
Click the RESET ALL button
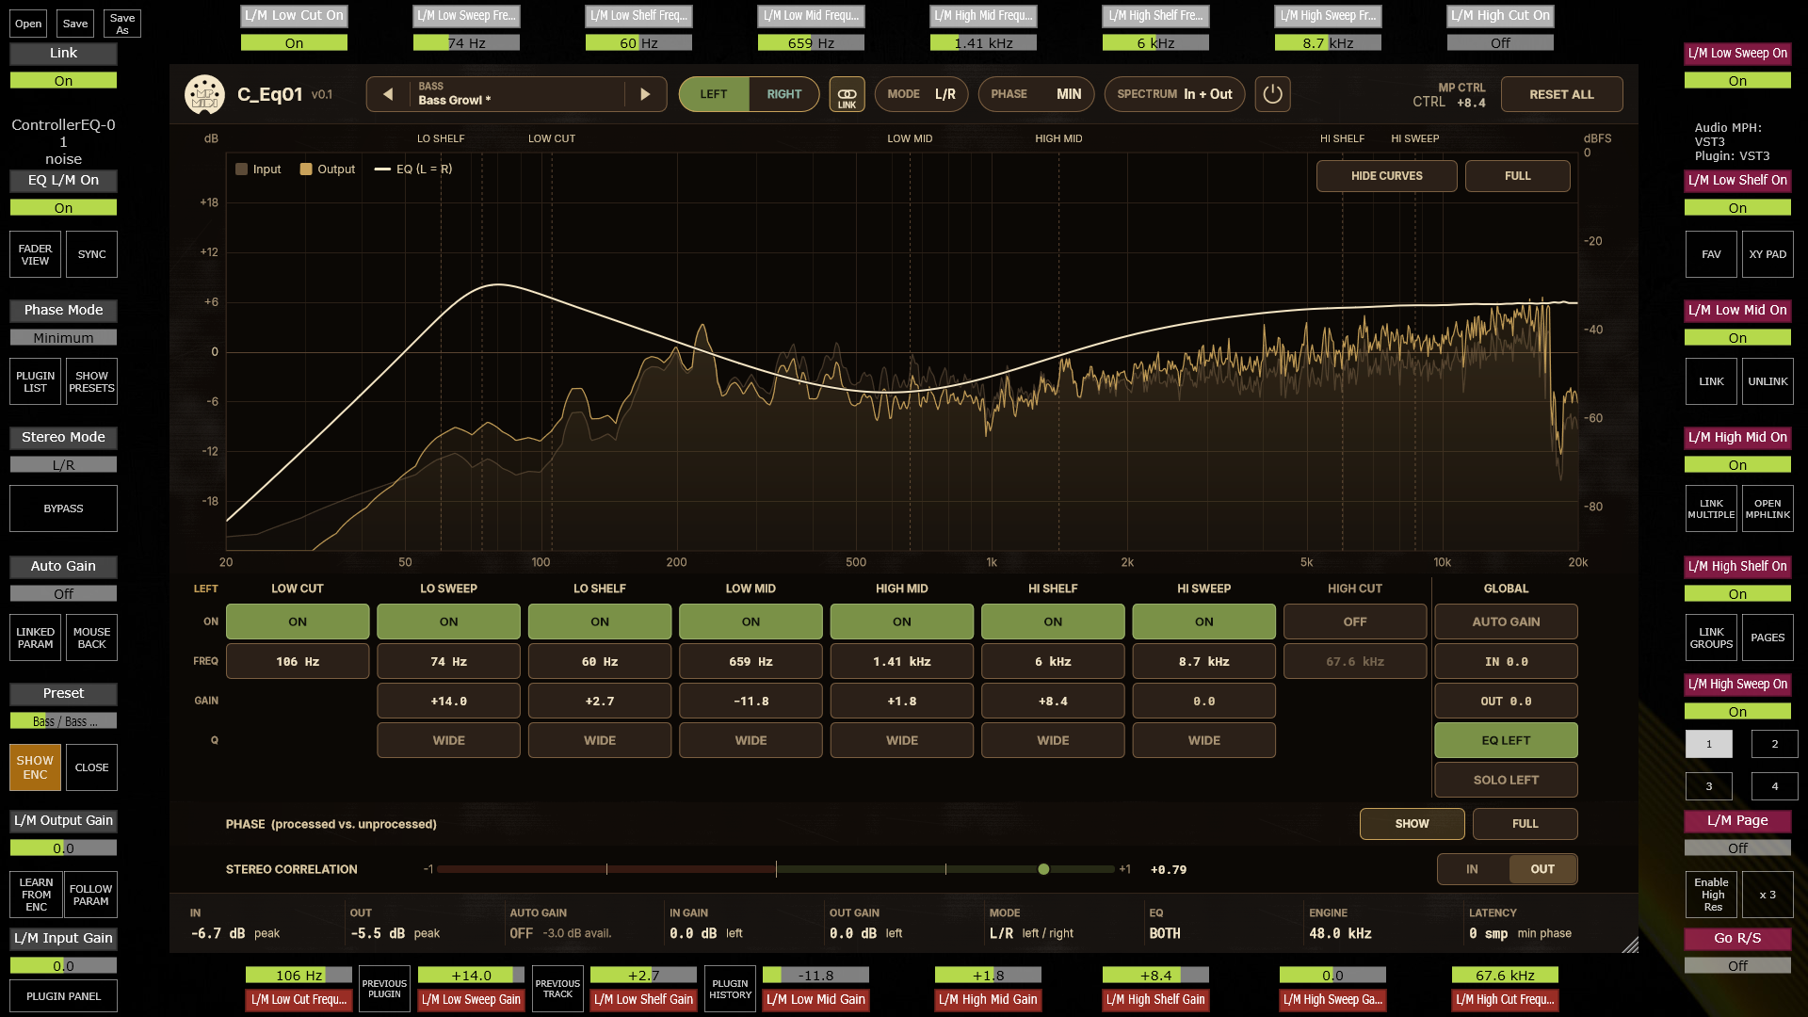coord(1561,94)
